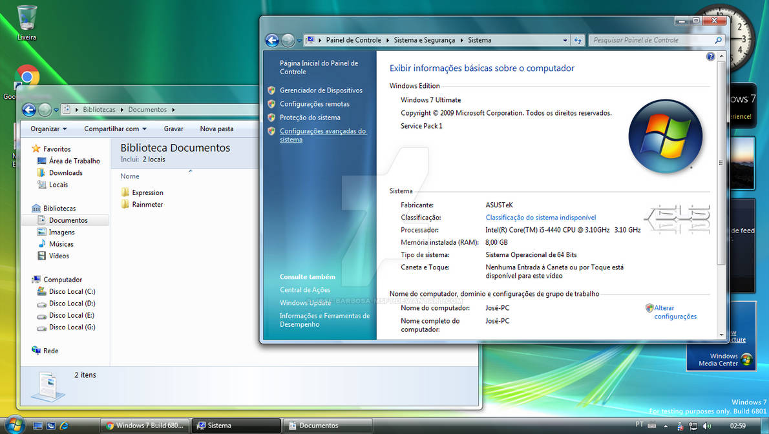Click vertical scrollbar in Sistema window
This screenshot has width=769, height=434.
tap(721, 163)
